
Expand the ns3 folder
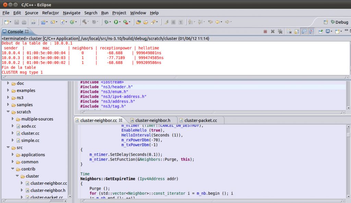8,98
